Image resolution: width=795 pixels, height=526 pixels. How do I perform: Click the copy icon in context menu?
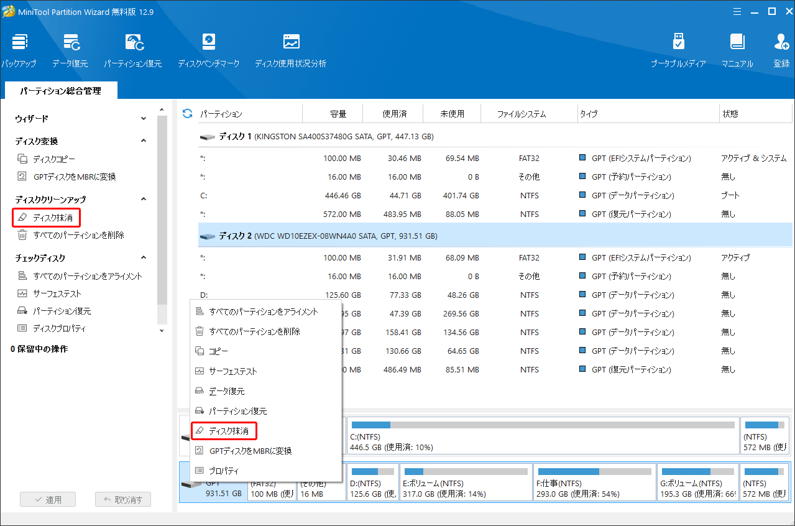(200, 351)
